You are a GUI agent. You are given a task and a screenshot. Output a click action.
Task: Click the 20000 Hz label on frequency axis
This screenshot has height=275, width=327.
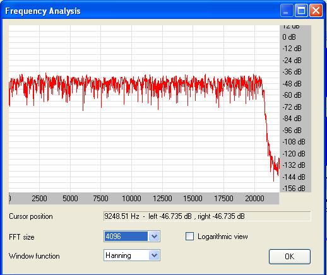click(x=254, y=199)
